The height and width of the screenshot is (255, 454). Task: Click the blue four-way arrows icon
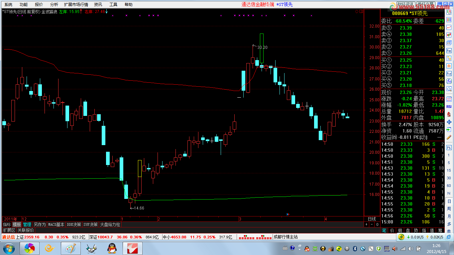449,122
